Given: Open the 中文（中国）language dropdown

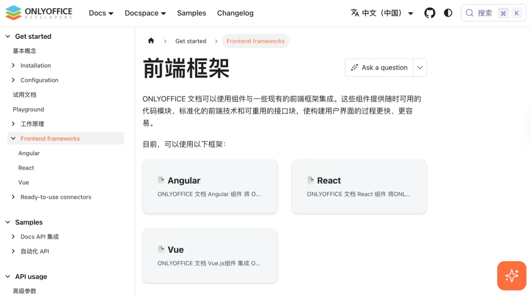Looking at the screenshot, I should click(x=382, y=13).
